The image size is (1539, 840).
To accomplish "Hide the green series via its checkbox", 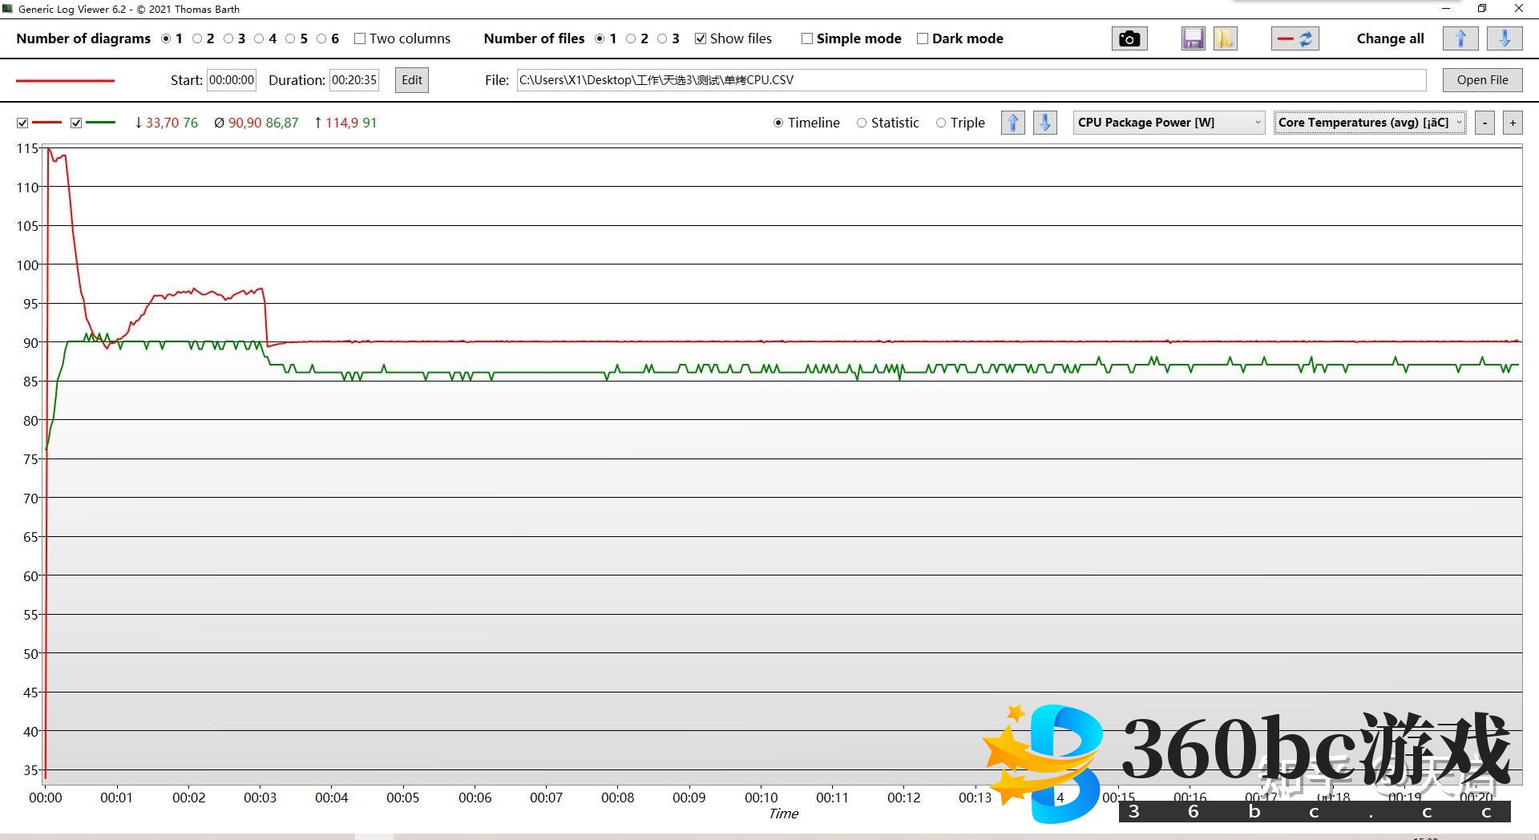I will (76, 123).
